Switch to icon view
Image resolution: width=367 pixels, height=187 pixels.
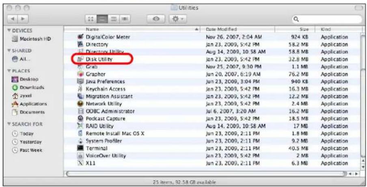[91, 19]
